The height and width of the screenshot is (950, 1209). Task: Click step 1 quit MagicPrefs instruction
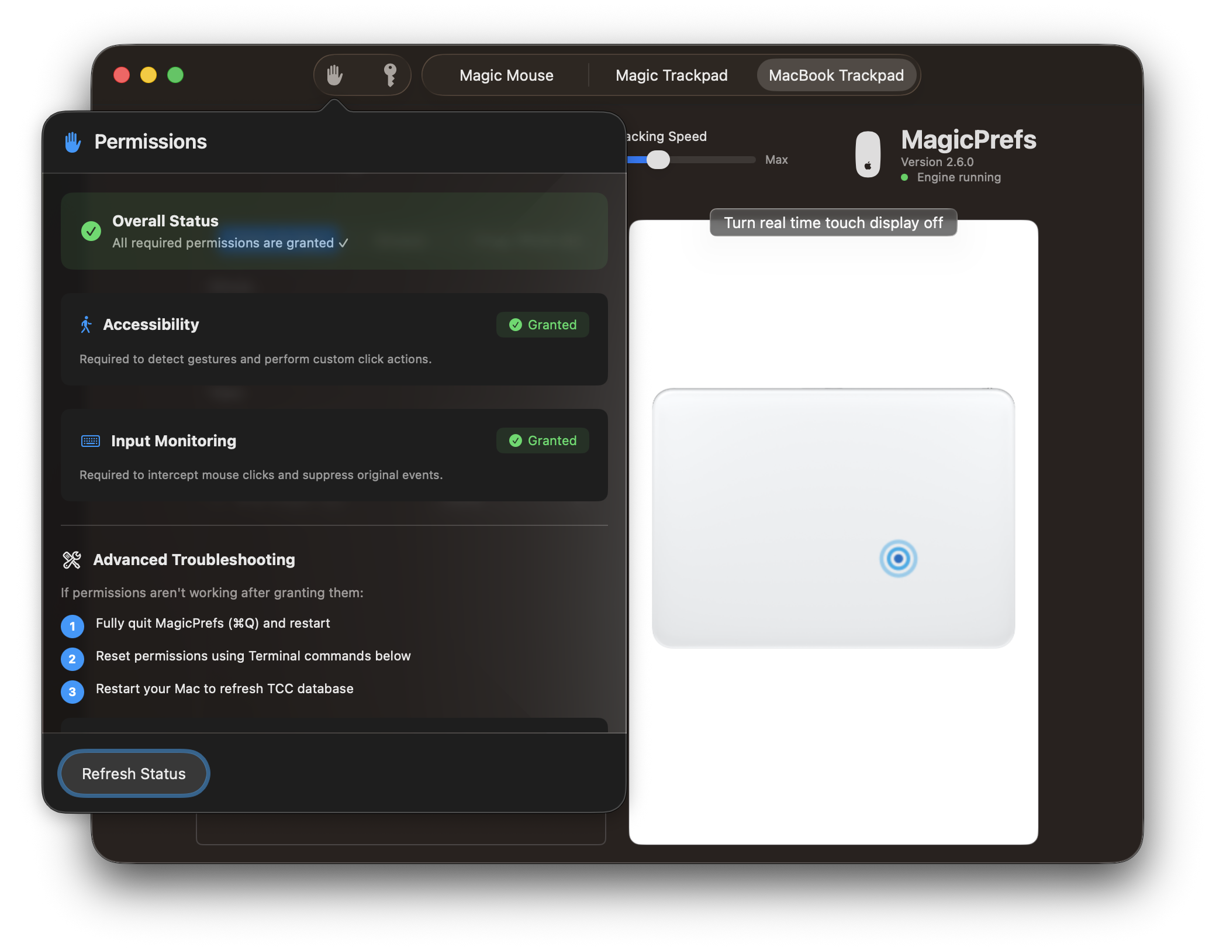coord(213,623)
